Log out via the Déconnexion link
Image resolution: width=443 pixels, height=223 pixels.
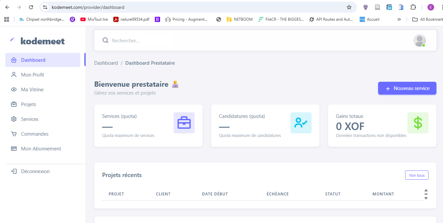pos(35,171)
